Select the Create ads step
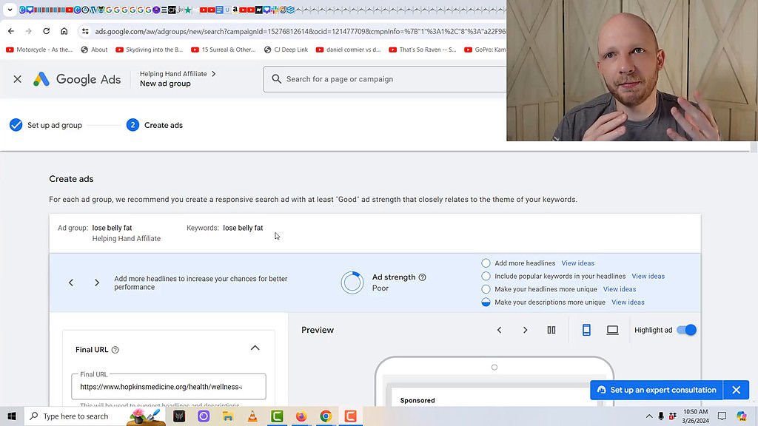758x426 pixels. 155,125
